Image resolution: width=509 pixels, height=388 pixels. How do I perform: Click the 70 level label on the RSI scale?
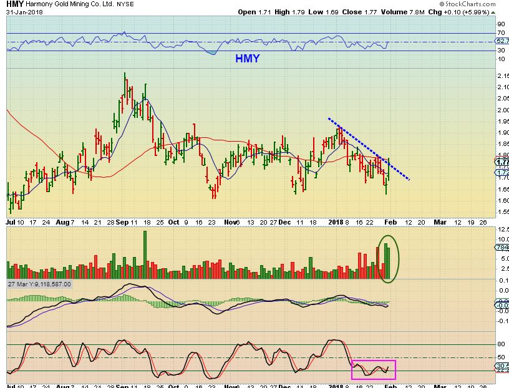point(502,32)
